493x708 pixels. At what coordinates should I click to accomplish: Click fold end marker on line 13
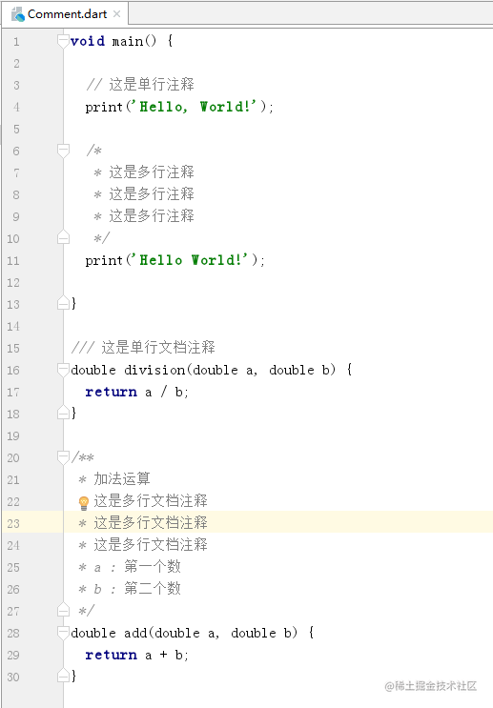63,303
